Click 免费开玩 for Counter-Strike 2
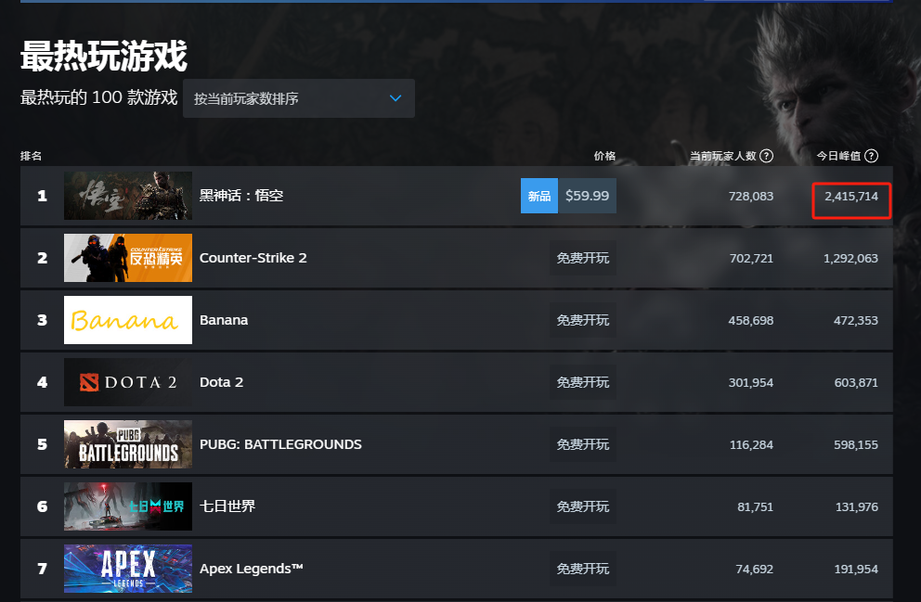 (583, 258)
